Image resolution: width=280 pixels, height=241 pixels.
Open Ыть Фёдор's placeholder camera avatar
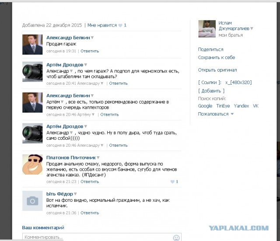(32, 201)
